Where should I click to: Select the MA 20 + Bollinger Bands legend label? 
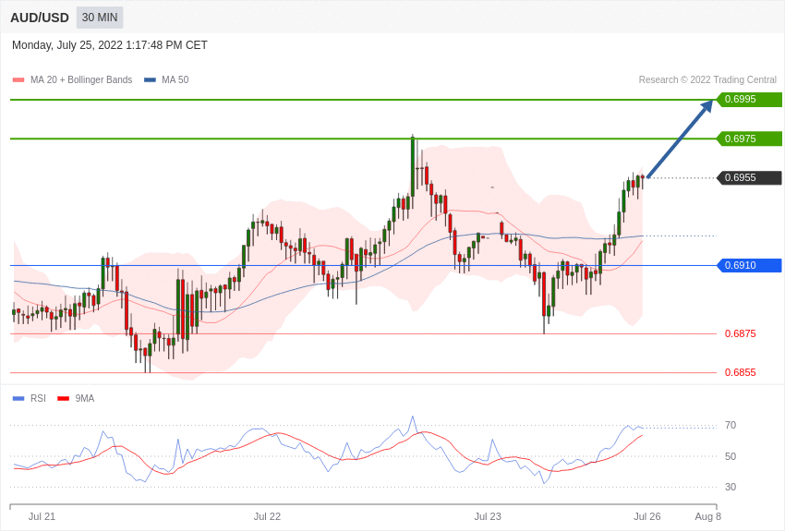point(81,80)
